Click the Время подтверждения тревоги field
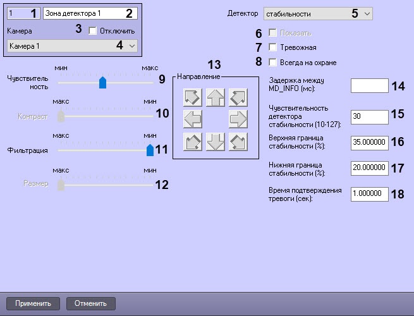 click(x=369, y=194)
